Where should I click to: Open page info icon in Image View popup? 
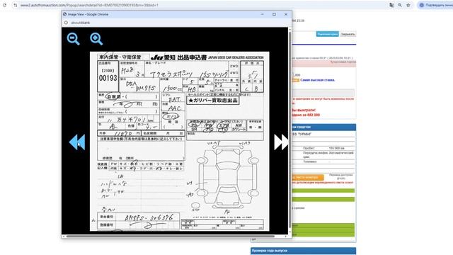(66, 23)
